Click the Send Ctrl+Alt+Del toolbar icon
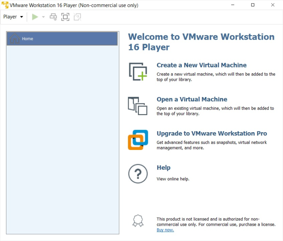The image size is (283, 241). pos(53,17)
